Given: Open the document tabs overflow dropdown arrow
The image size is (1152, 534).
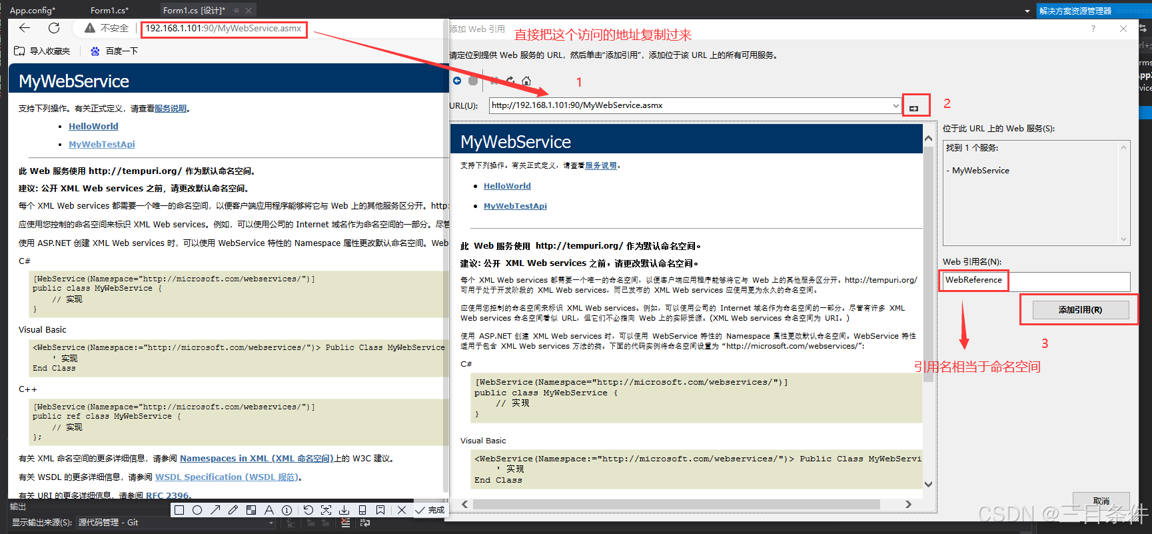Looking at the screenshot, I should click(x=1027, y=11).
